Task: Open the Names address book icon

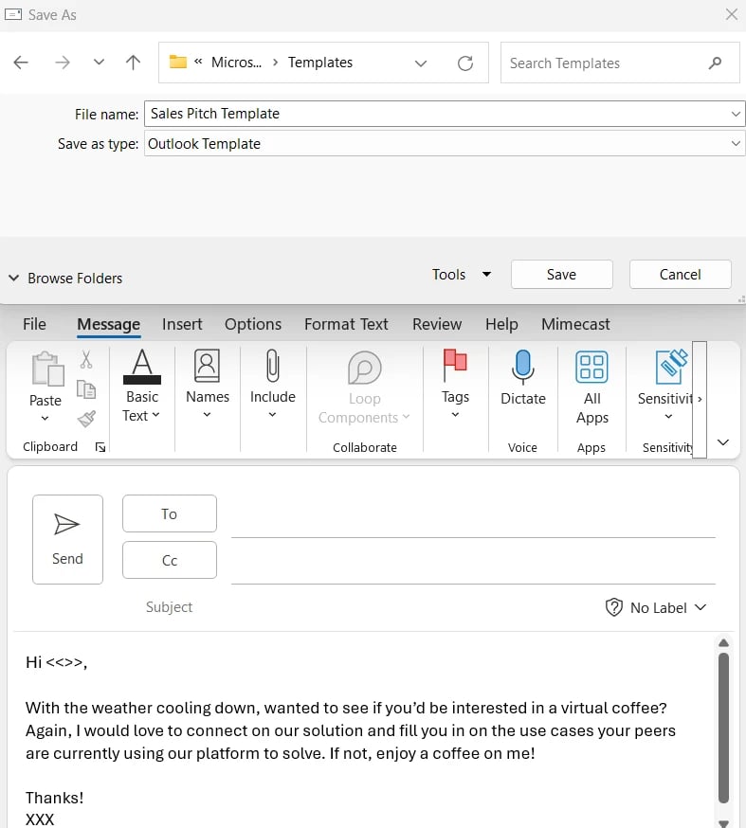Action: coord(207,367)
